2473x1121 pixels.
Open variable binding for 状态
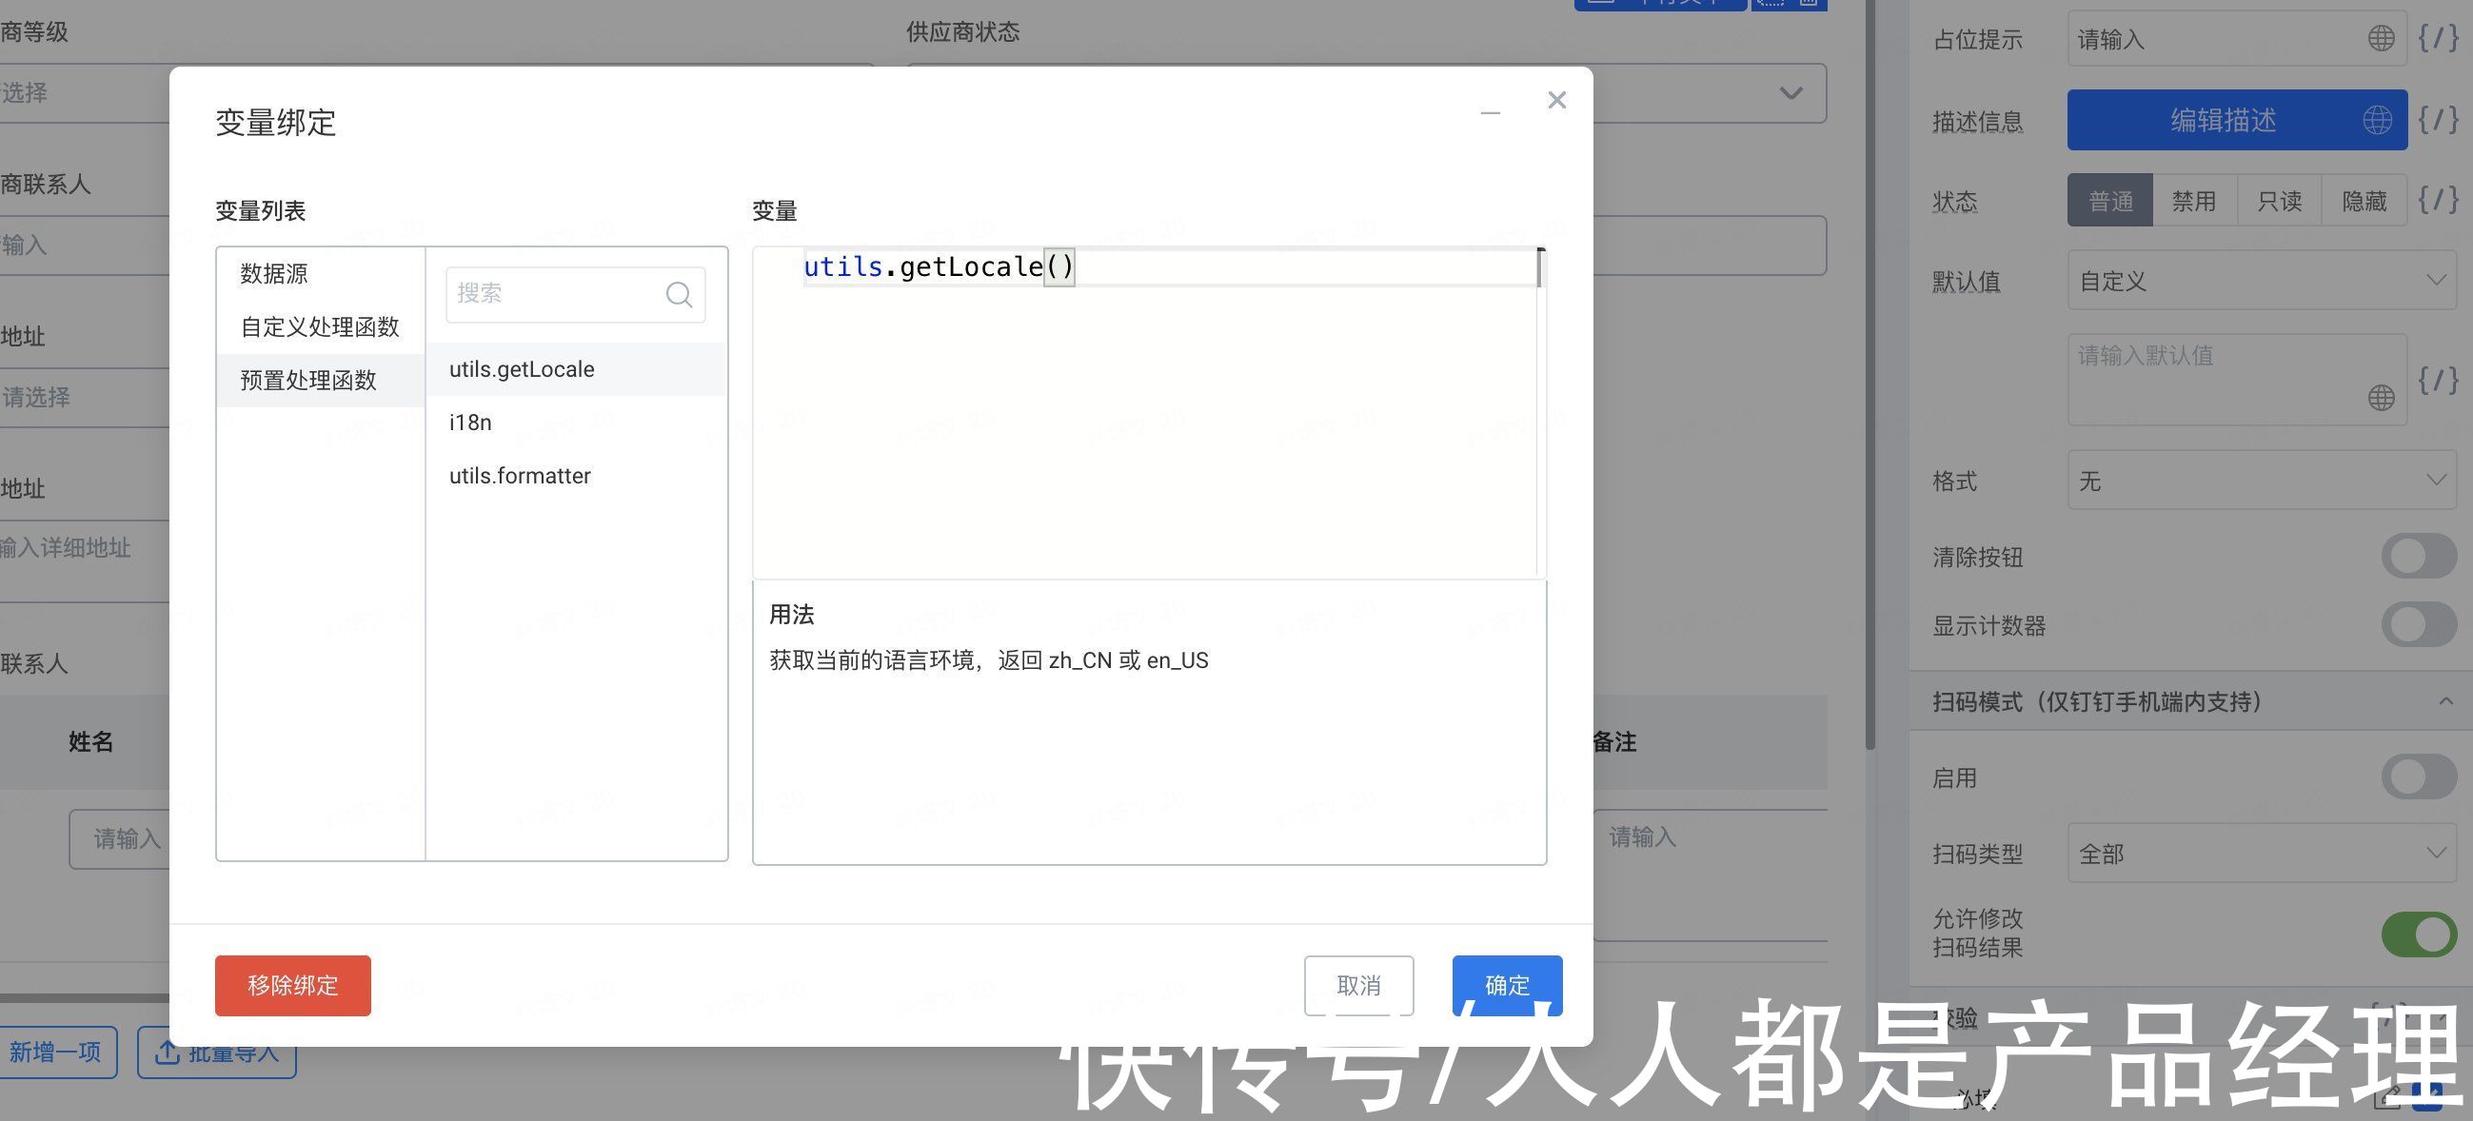pos(2439,200)
